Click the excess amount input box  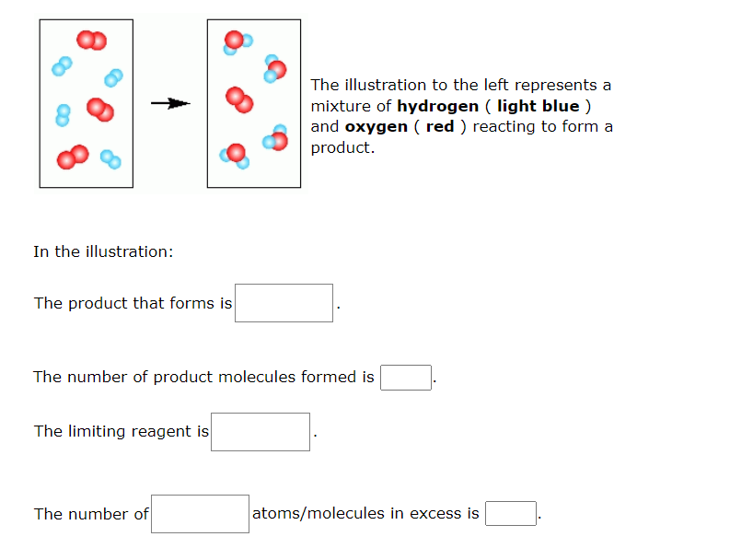tap(510, 513)
